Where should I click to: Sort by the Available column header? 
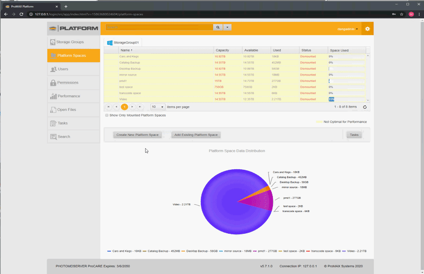(257, 50)
